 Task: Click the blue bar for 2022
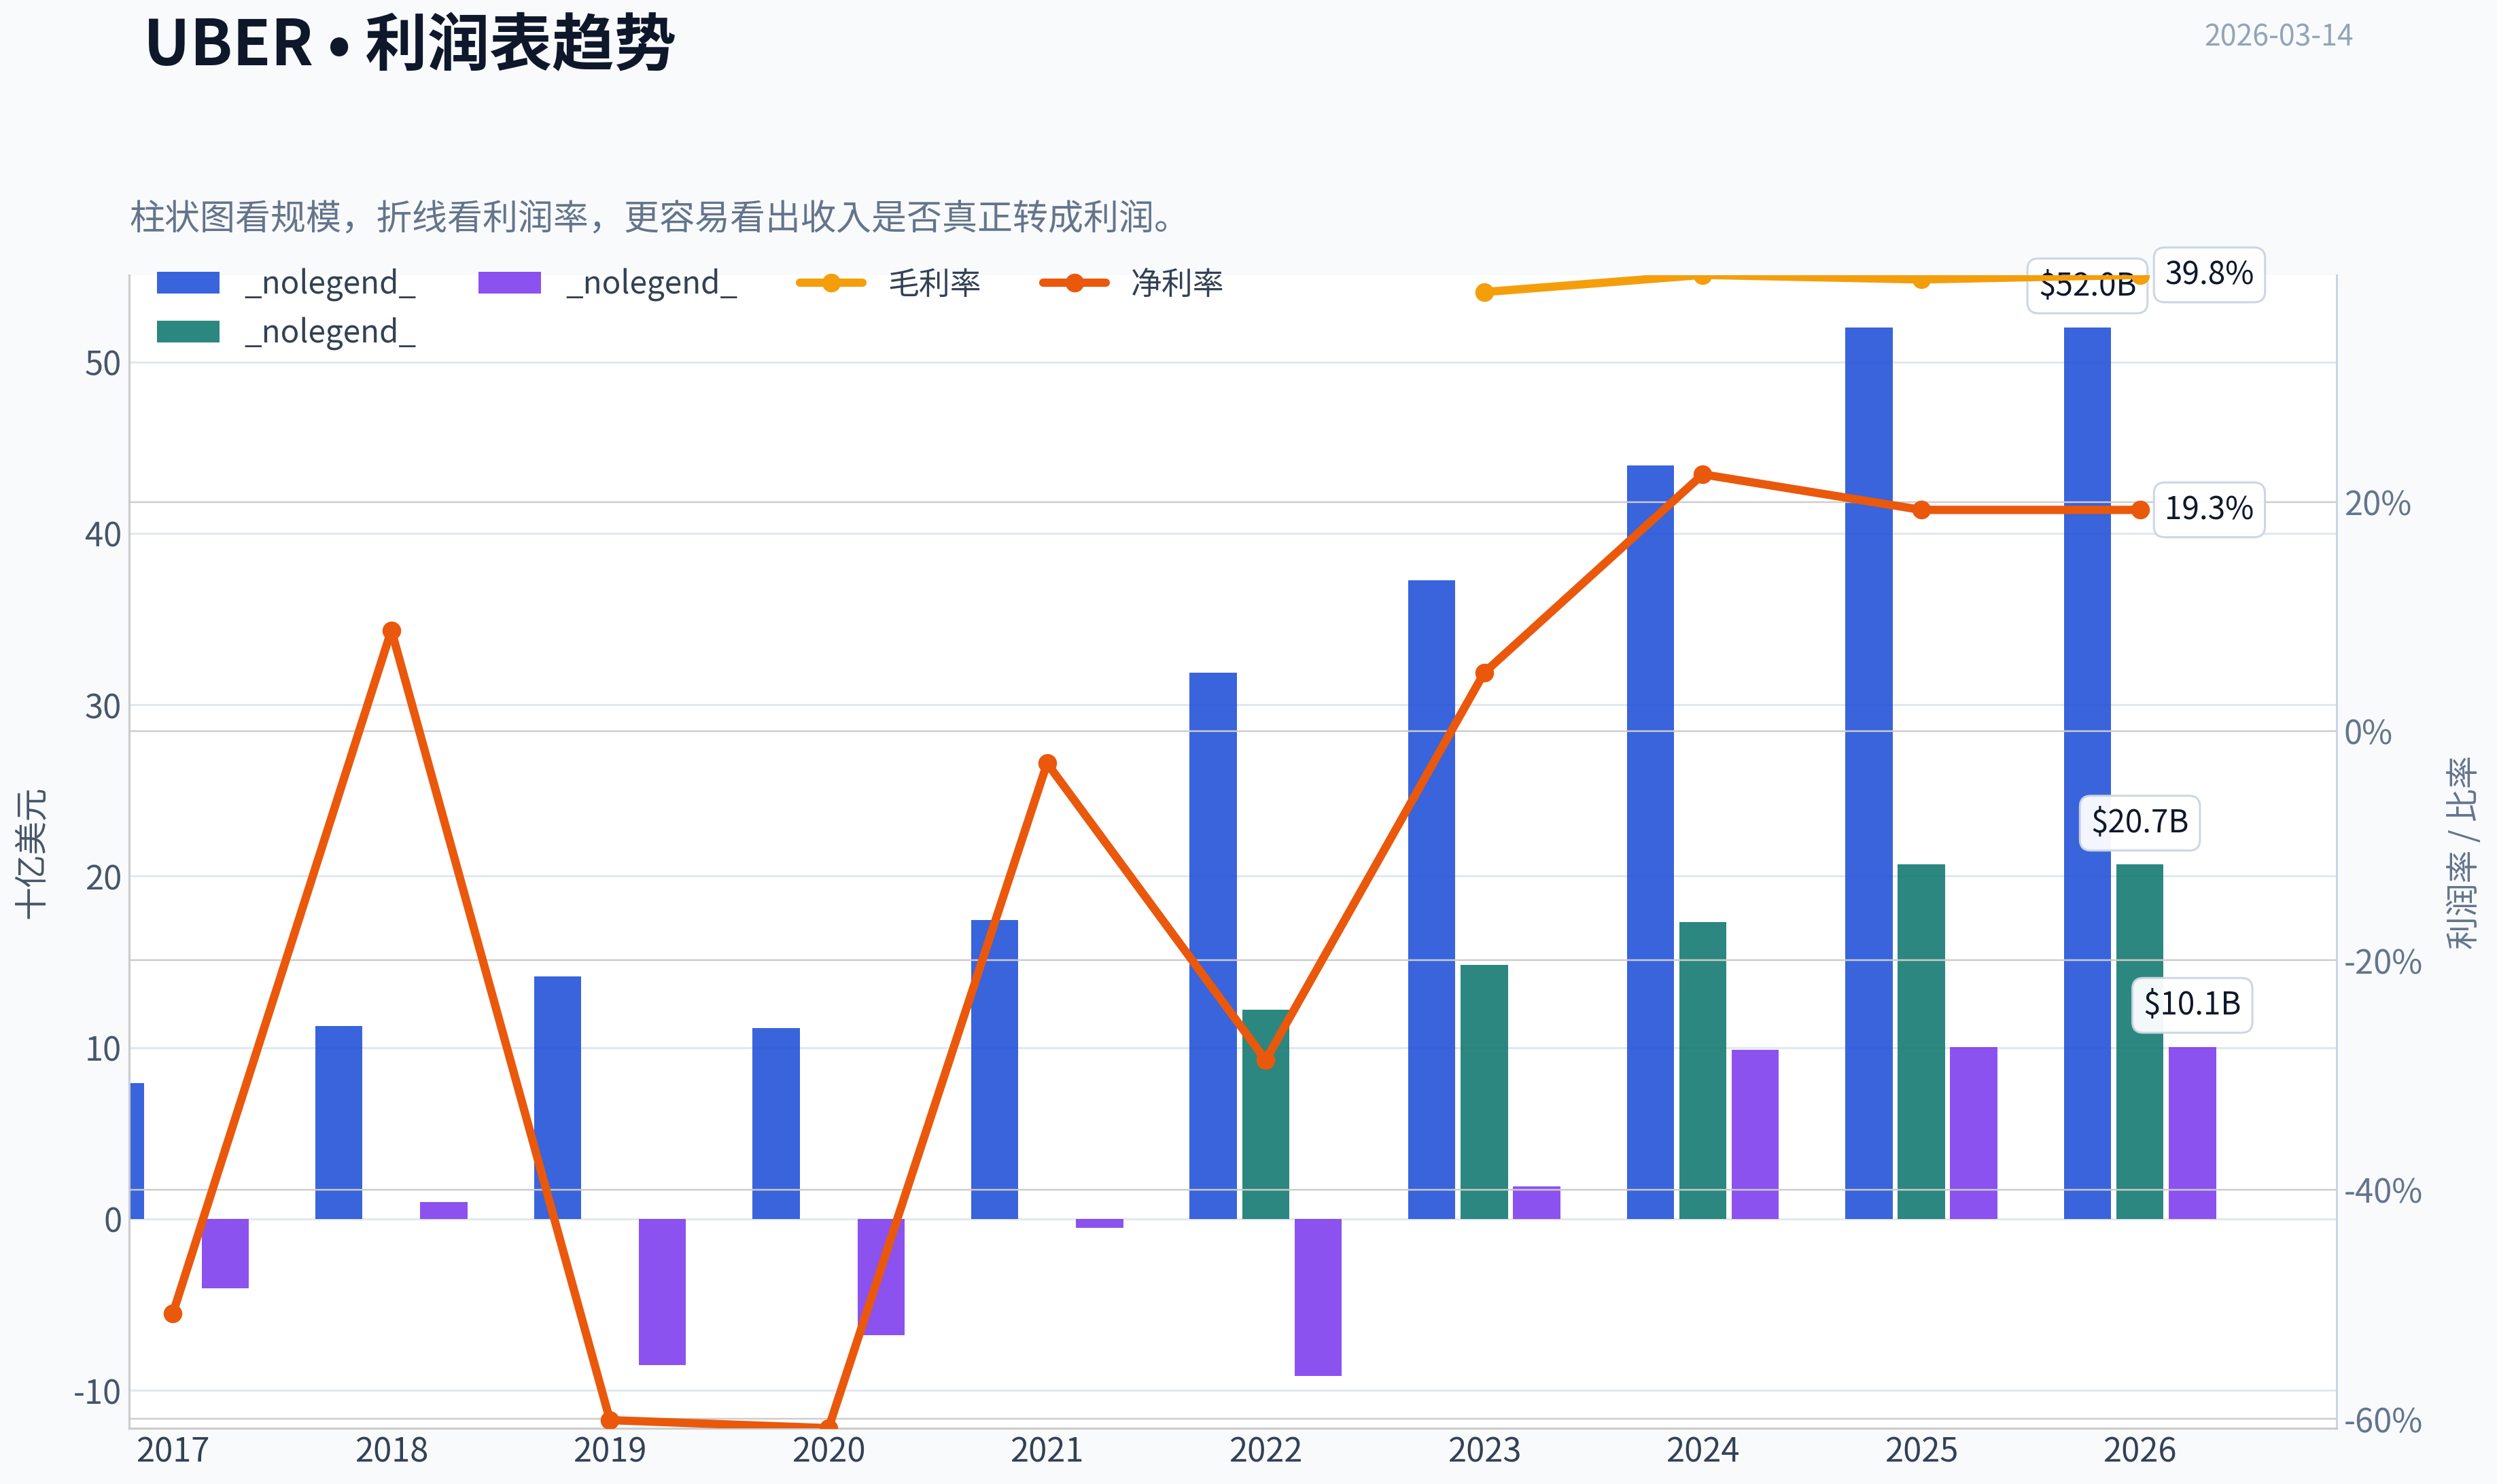1213,946
